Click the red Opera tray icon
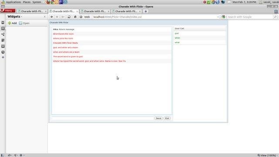The width and height of the screenshot is (279, 157). click(204, 2)
